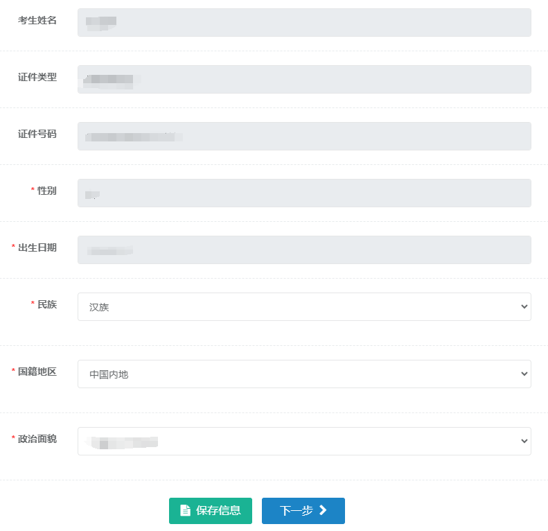Click the document icon on the 保存信息 button
The image size is (548, 531).
click(185, 511)
